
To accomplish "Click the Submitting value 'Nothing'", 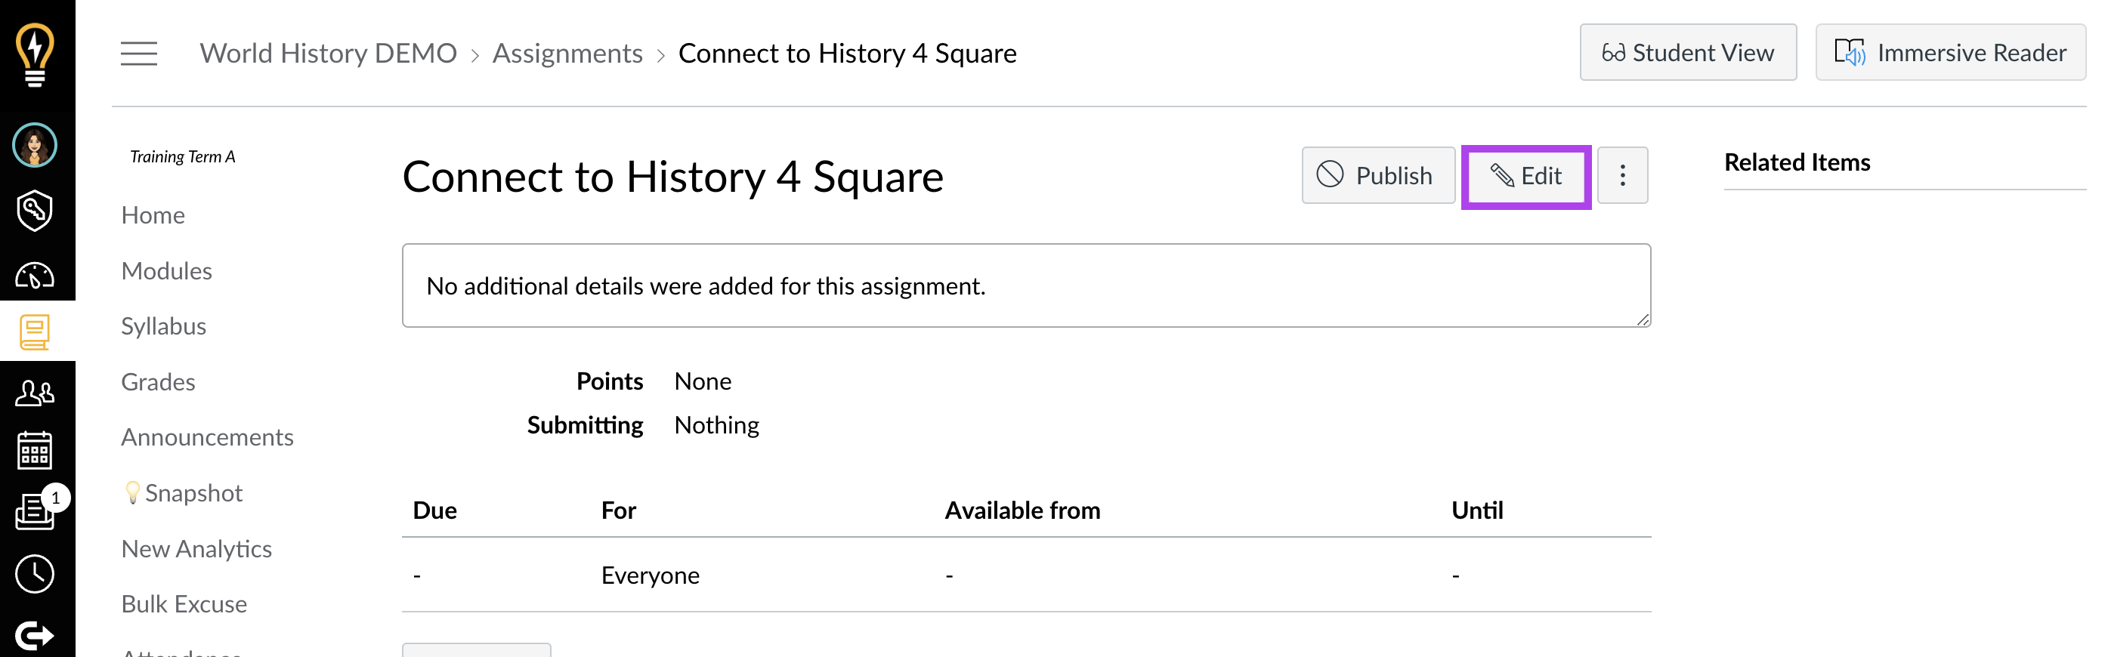I will pyautogui.click(x=716, y=425).
